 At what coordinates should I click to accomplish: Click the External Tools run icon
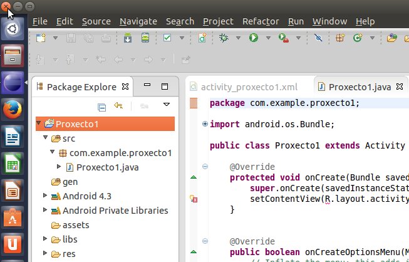click(284, 38)
